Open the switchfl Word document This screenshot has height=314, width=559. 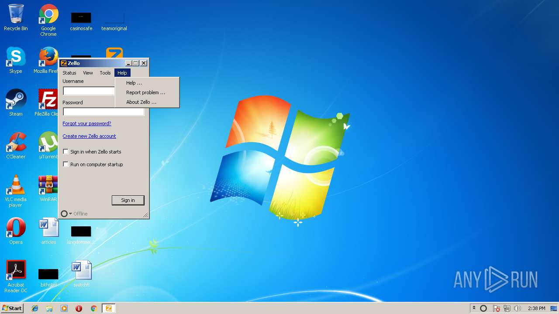click(x=81, y=274)
